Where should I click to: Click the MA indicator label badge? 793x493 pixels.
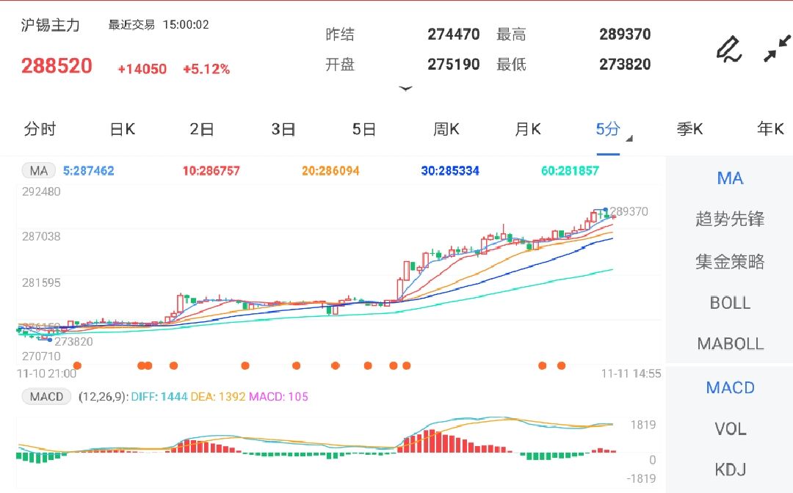(38, 171)
